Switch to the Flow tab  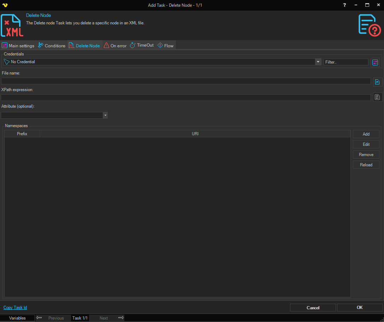tap(166, 46)
